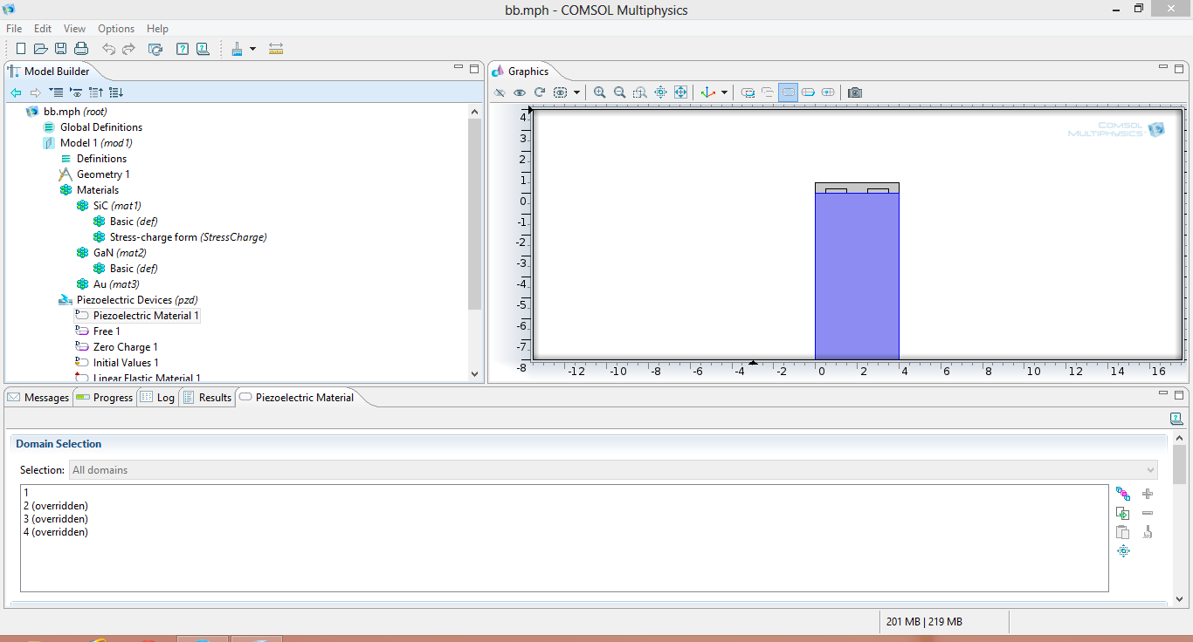The height and width of the screenshot is (642, 1193).
Task: Toggle the Select Boundaries mode button
Action: [808, 92]
